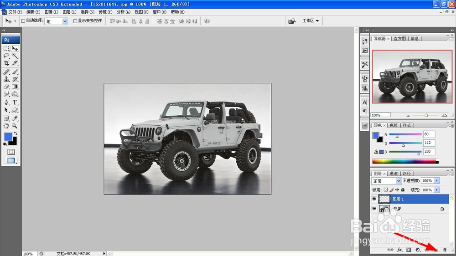Toggle lock transparent pixels
This screenshot has width=456, height=256.
tap(386, 190)
